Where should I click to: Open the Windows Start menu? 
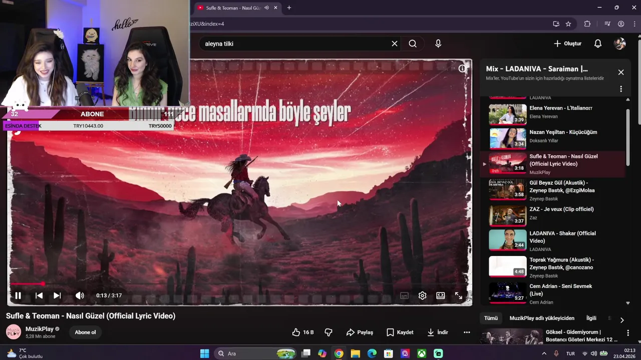[204, 353]
